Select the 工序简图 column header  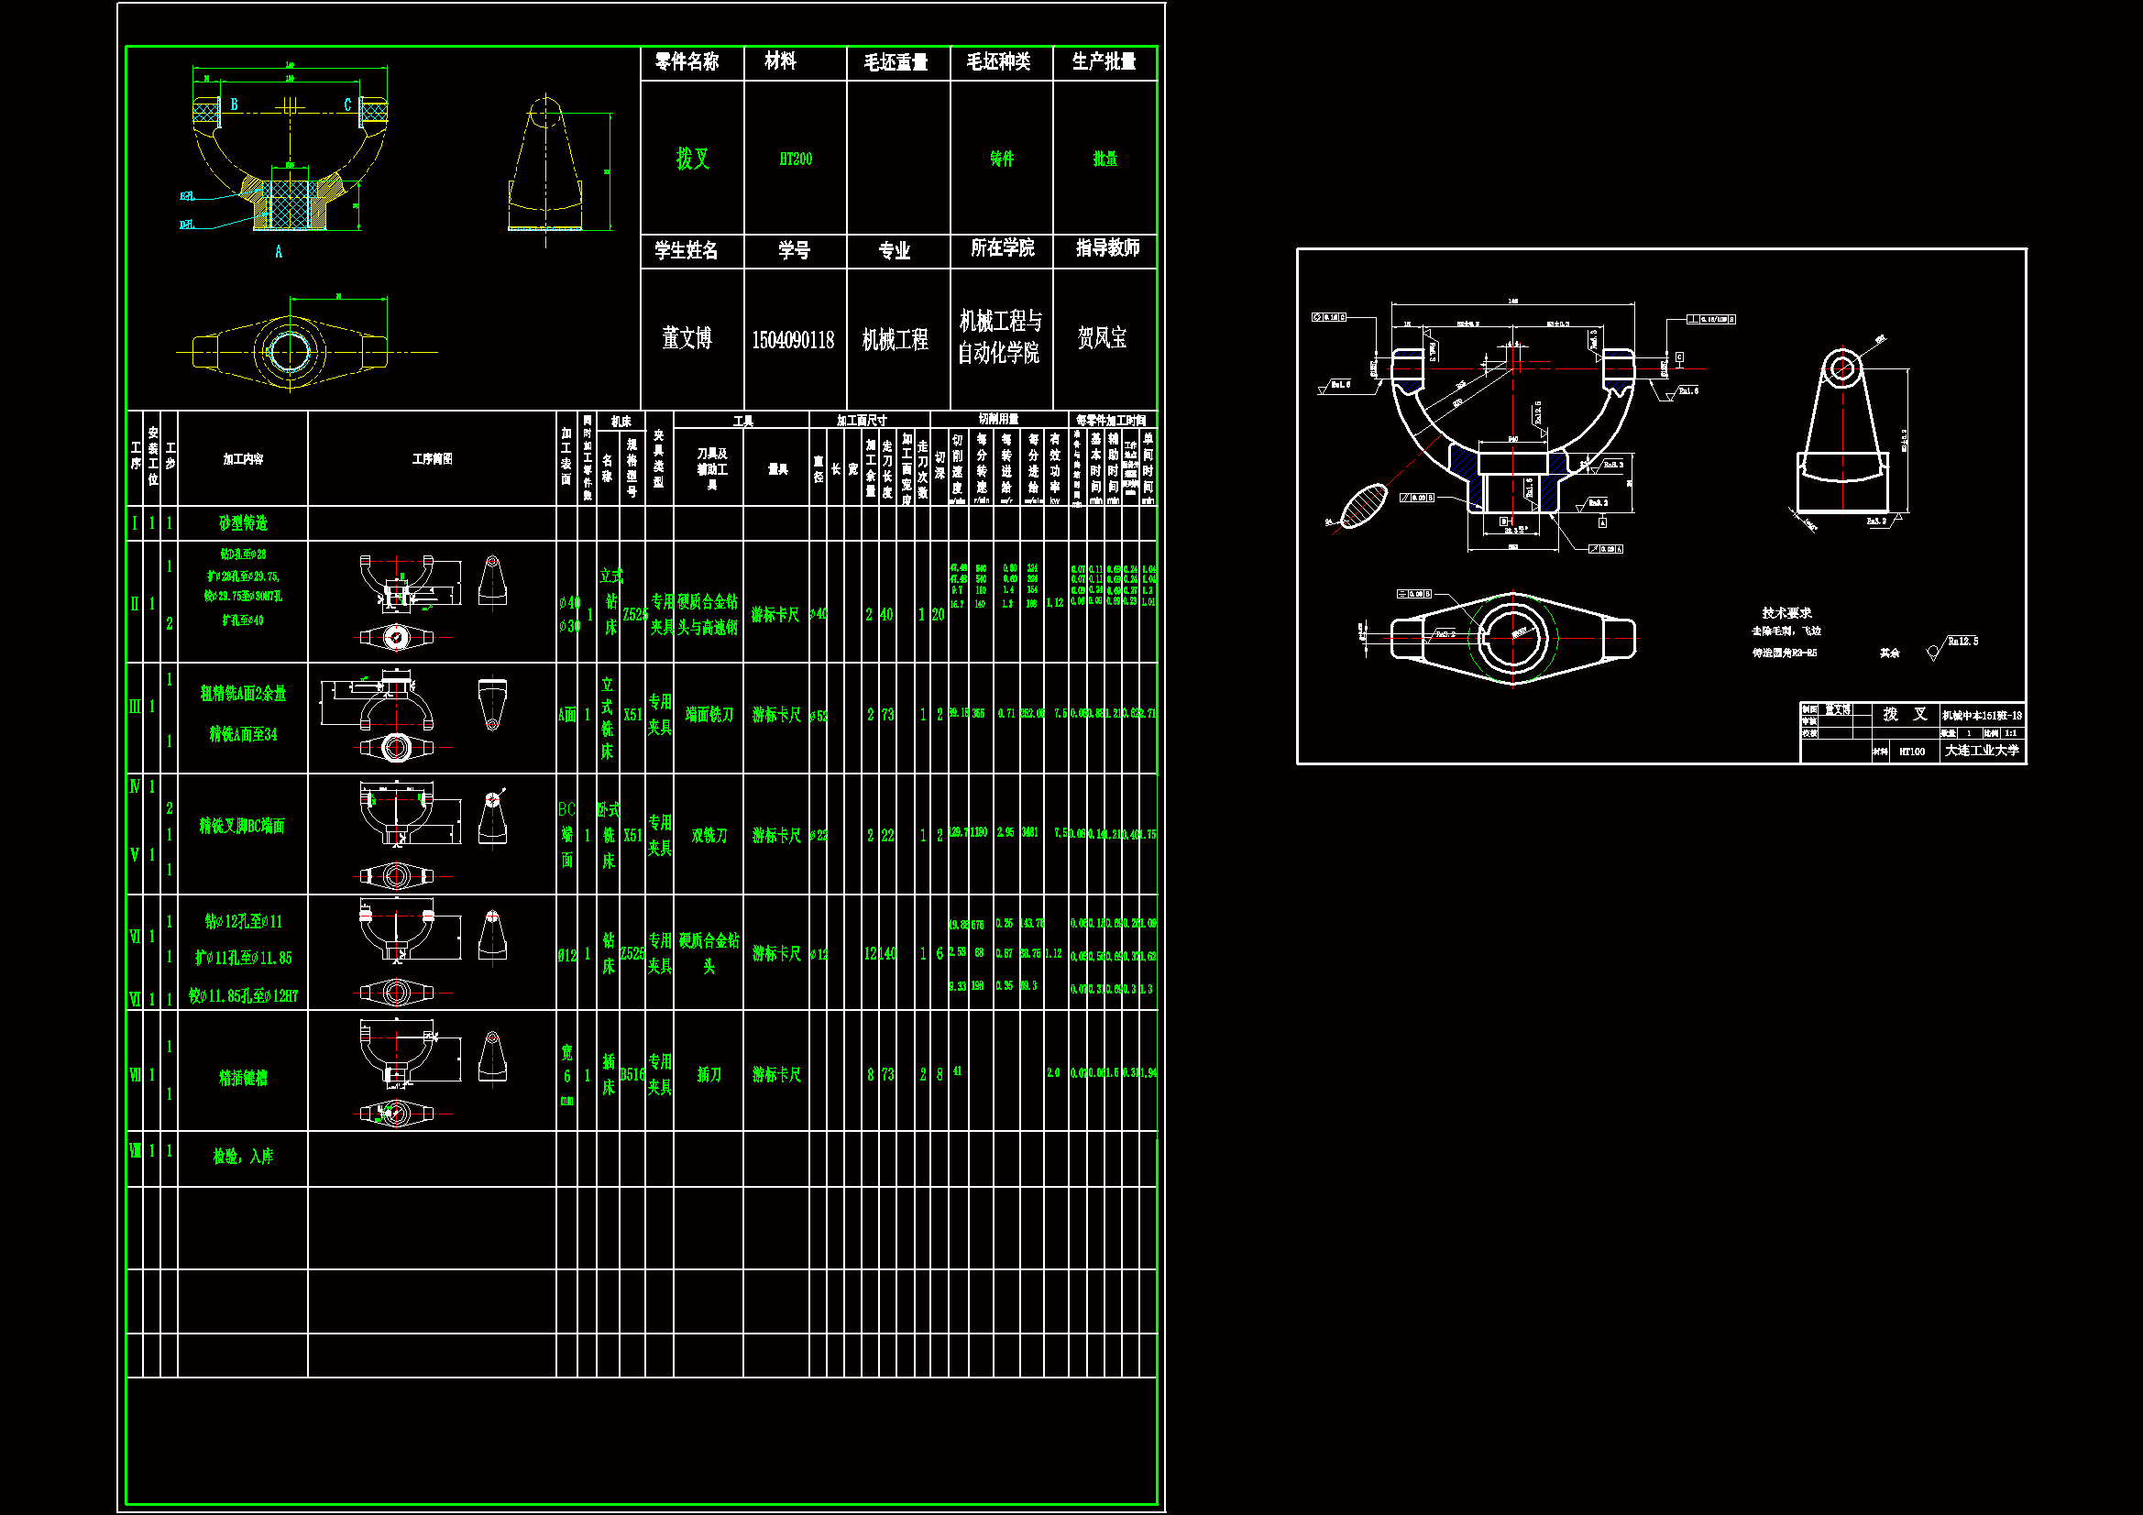pos(432,459)
